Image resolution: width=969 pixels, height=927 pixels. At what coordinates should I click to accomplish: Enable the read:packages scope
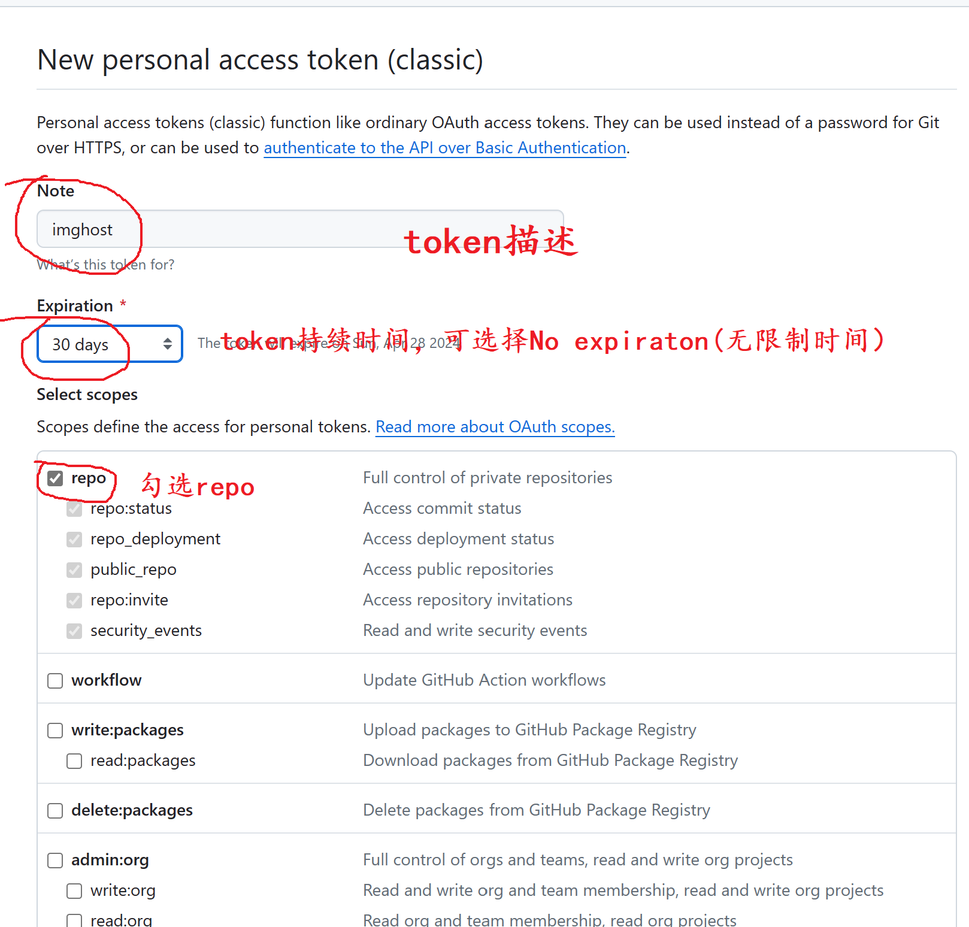pyautogui.click(x=74, y=761)
